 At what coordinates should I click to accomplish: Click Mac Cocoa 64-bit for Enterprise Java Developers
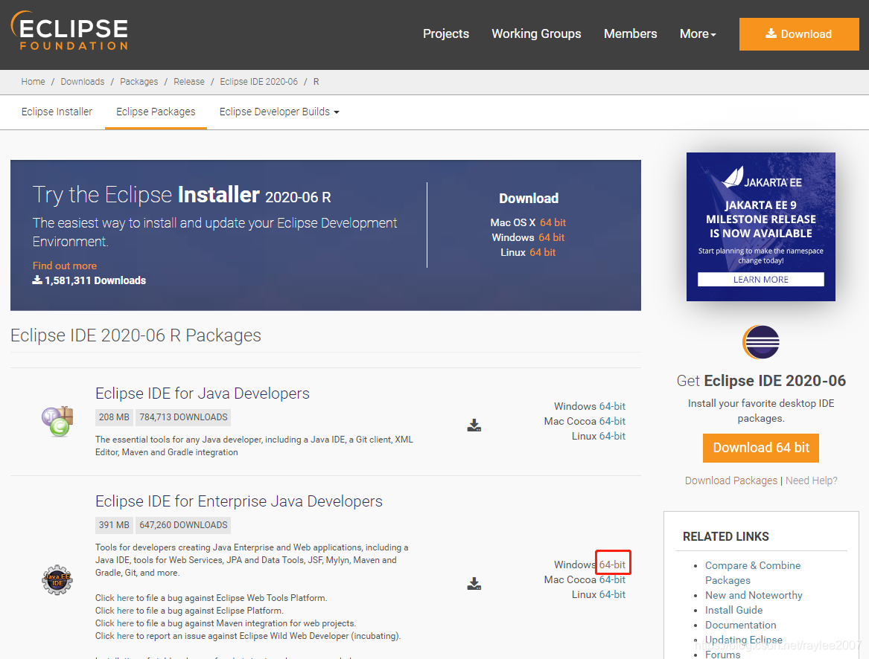(x=612, y=580)
